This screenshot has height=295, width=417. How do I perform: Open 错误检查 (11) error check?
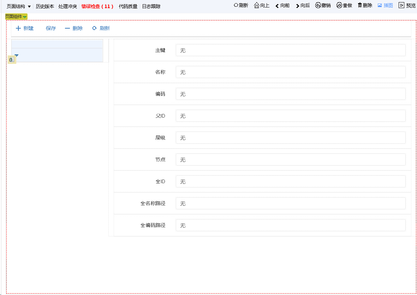tap(97, 6)
